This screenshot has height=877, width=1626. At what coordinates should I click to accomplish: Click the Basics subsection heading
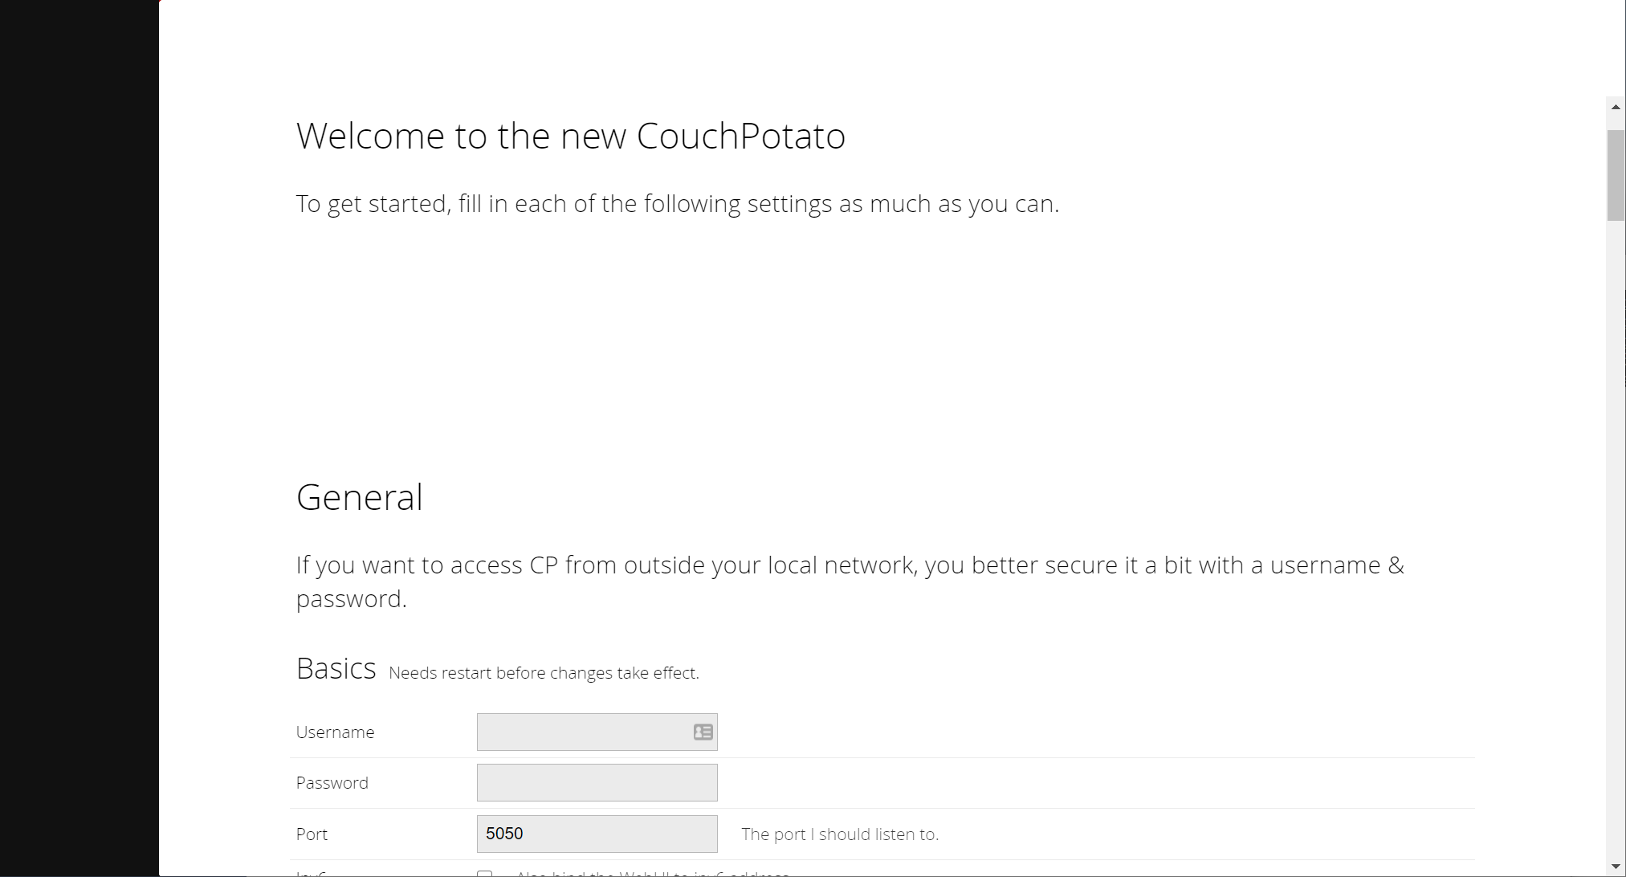tap(336, 668)
